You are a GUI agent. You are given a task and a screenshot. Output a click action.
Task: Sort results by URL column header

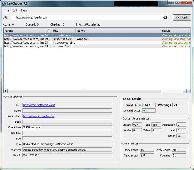[64, 31]
